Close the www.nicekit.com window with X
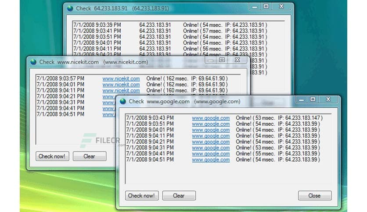 (237, 60)
